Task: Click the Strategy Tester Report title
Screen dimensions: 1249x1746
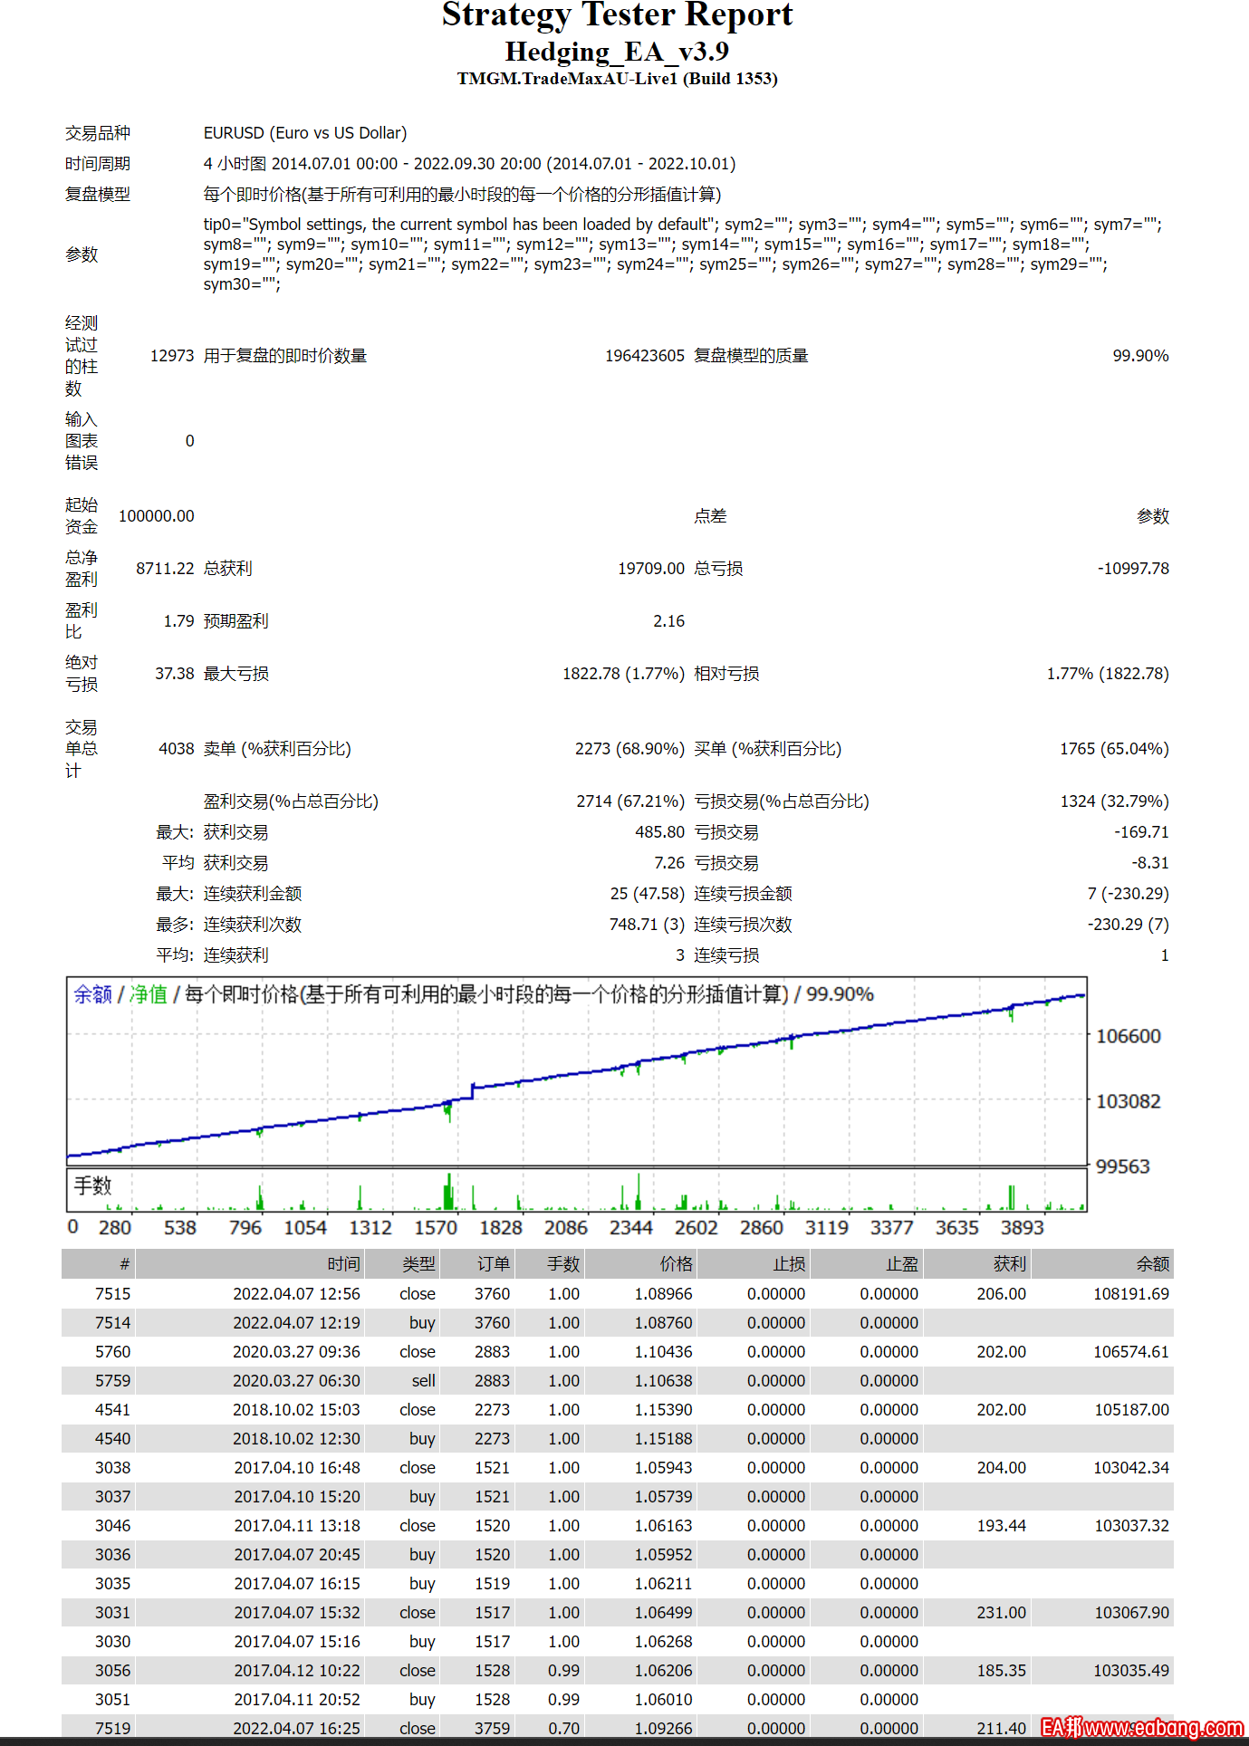Action: click(617, 15)
